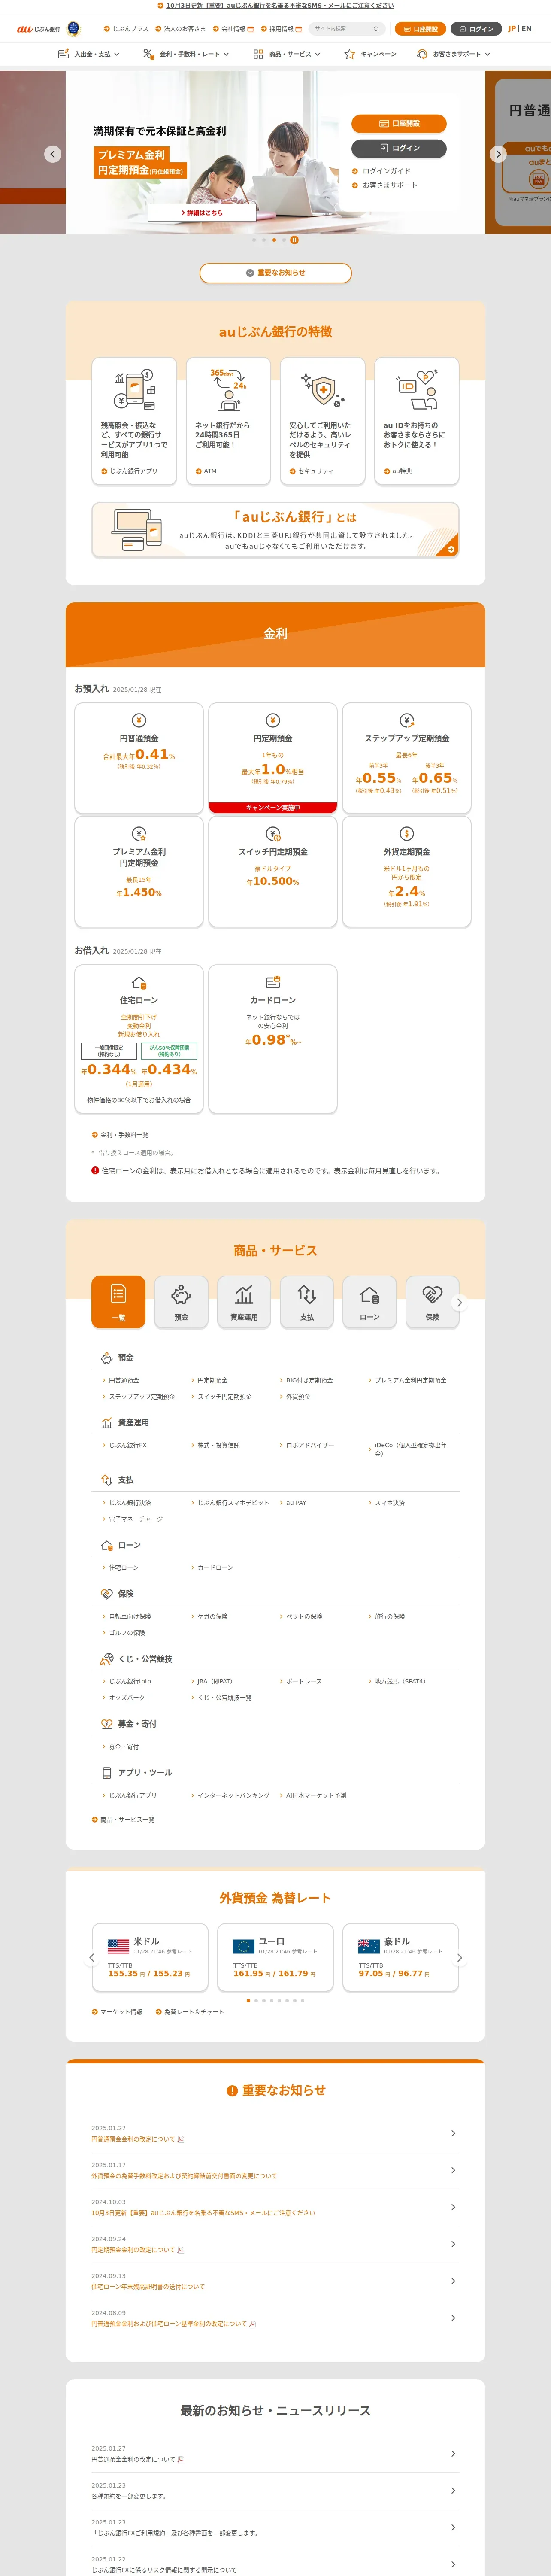Click the au ID benefits illustration
This screenshot has height=2576, width=551.
pos(417,390)
